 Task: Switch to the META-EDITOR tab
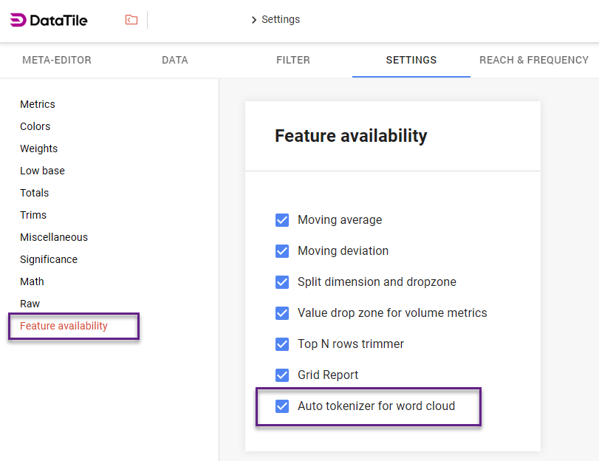point(57,60)
